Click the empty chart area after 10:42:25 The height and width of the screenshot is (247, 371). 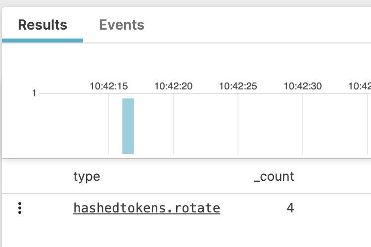270,126
